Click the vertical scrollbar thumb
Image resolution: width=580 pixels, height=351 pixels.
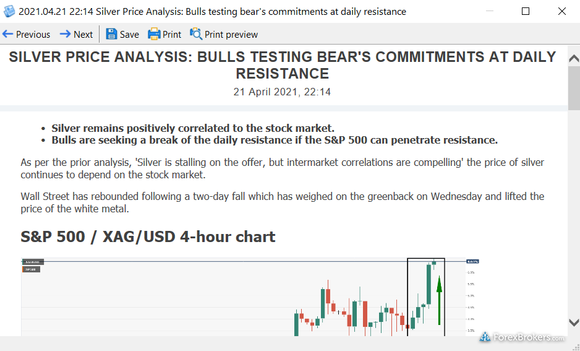point(573,87)
